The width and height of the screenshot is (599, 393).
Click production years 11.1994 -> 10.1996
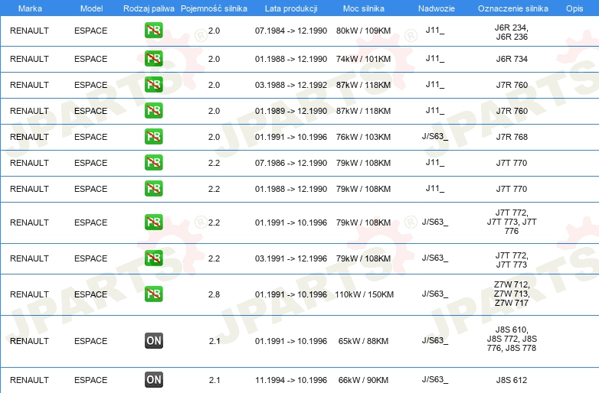click(291, 380)
